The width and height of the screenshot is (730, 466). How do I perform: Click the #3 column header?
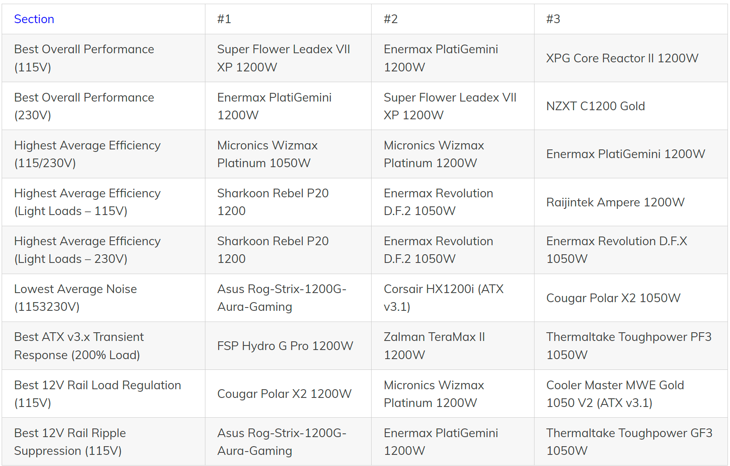tap(553, 19)
